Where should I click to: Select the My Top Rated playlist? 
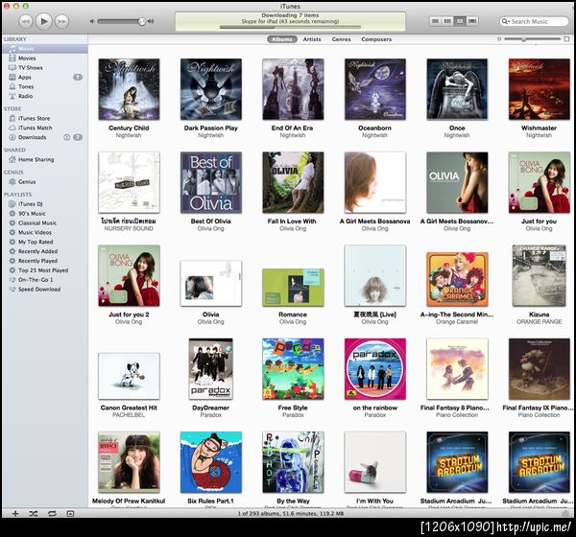pyautogui.click(x=45, y=242)
